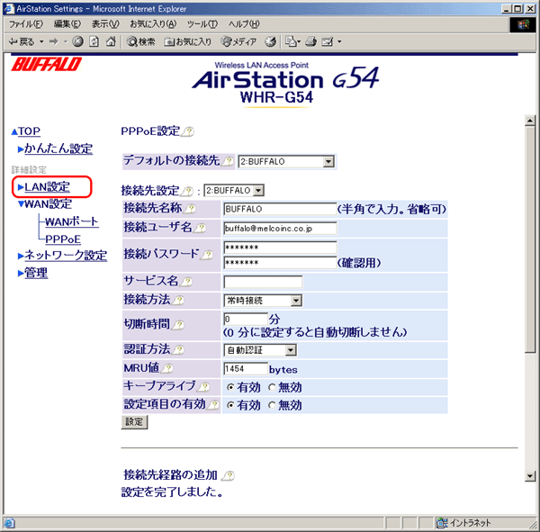This screenshot has height=532, width=540.
Task: Open the デフォルトの接続先 dropdown
Action: [x=286, y=161]
